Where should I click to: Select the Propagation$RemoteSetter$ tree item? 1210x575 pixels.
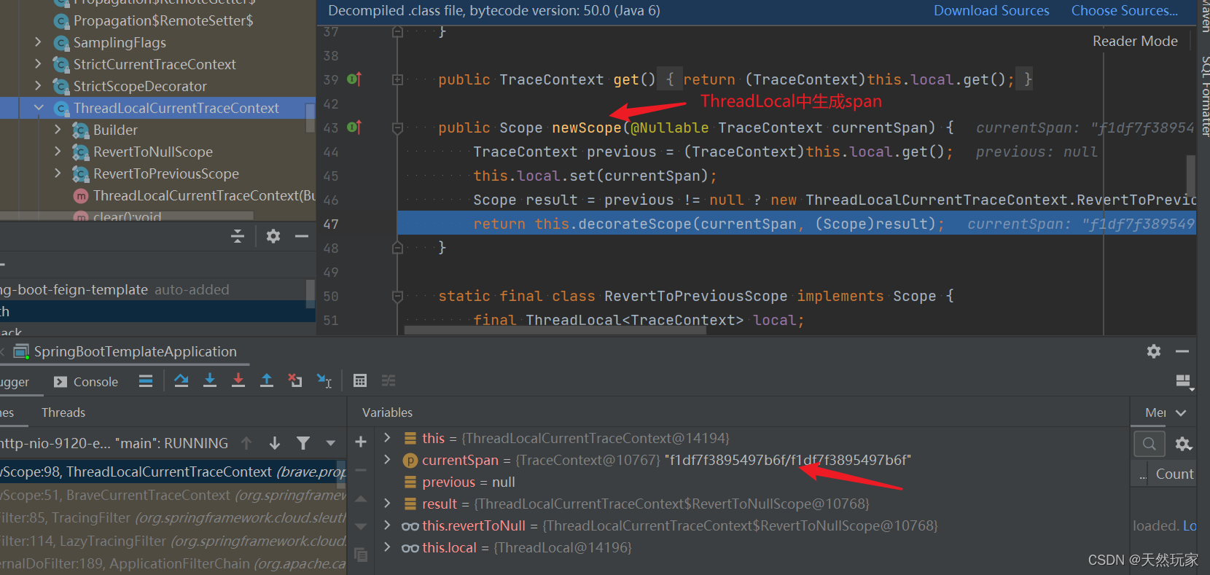(x=154, y=20)
